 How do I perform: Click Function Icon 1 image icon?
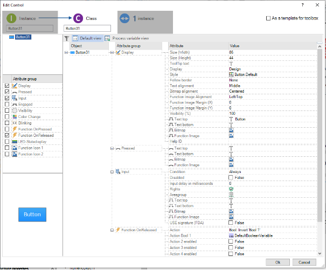tap(15, 148)
